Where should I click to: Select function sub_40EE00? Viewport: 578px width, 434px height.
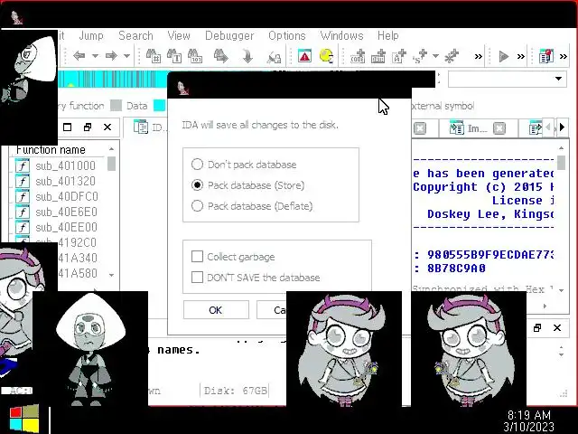tap(66, 227)
